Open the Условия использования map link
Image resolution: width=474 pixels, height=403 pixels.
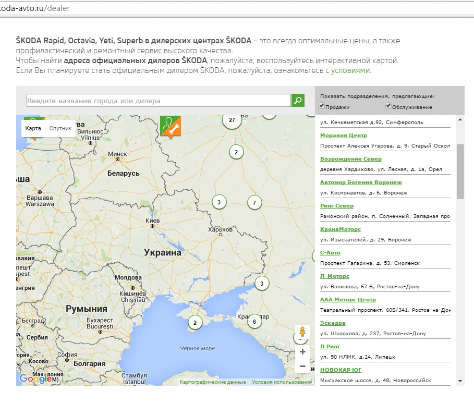282,382
